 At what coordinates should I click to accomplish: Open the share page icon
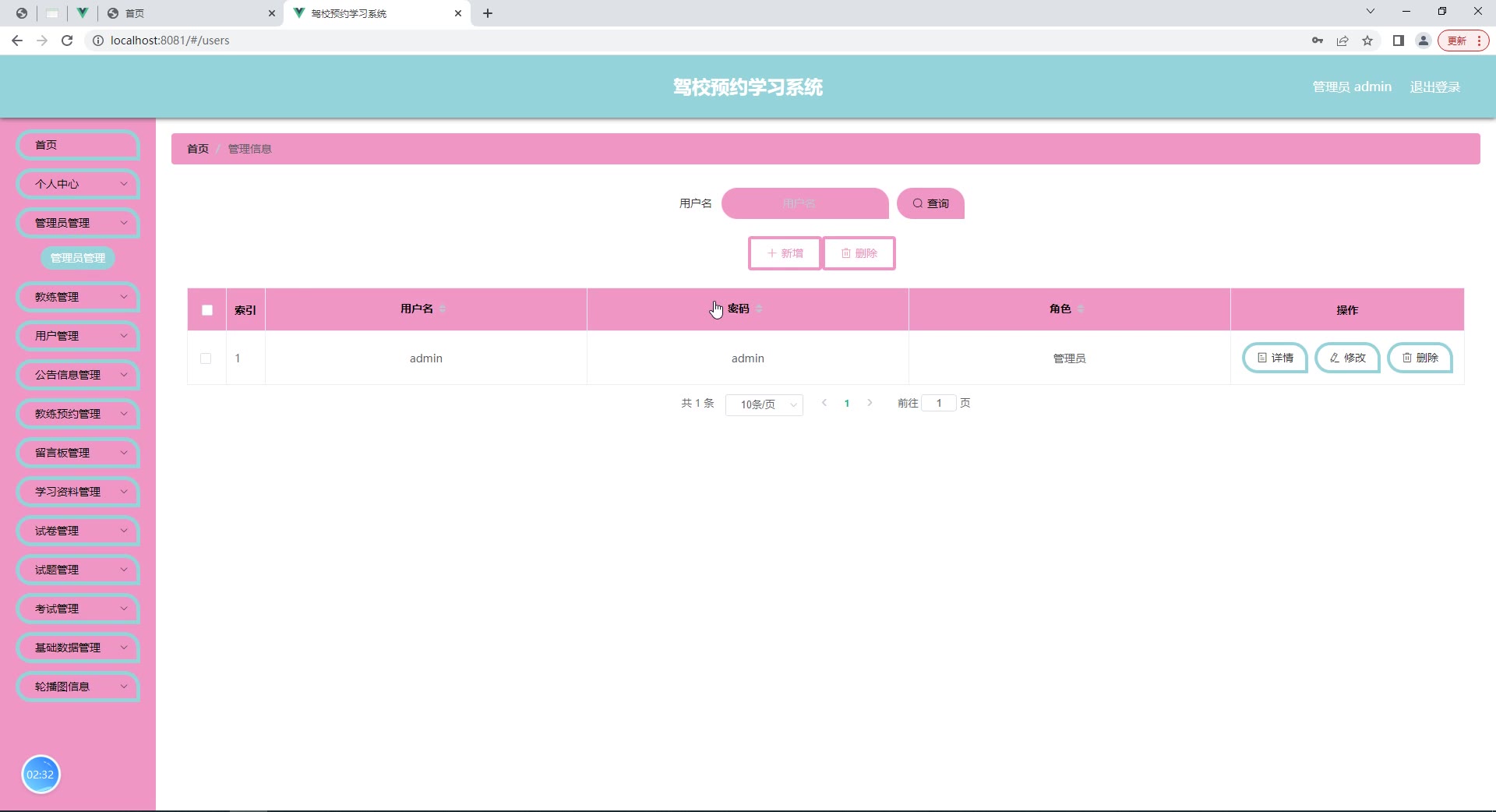[1343, 41]
